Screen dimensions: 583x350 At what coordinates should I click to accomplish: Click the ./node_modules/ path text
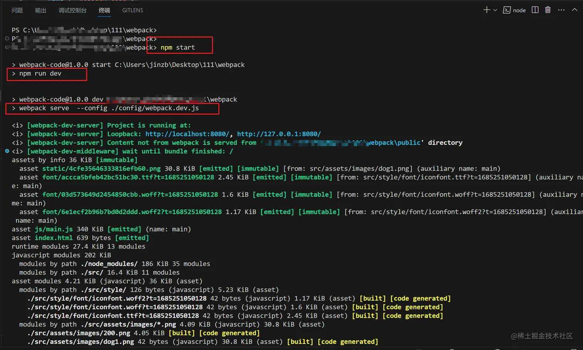pos(109,264)
